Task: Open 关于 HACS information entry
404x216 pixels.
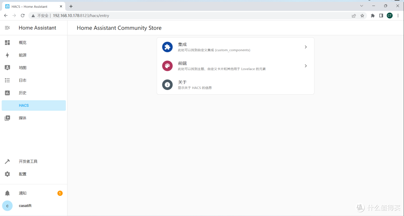Action: pyautogui.click(x=235, y=85)
